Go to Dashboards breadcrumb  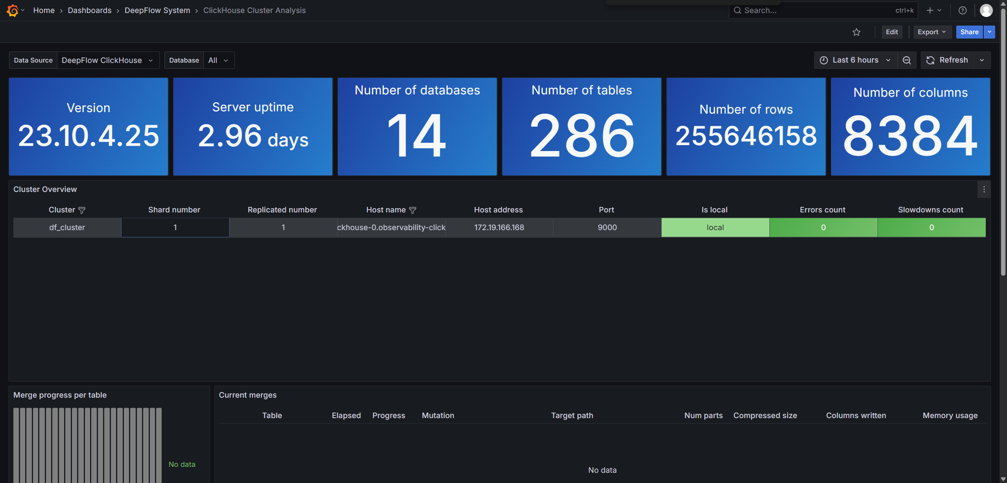pyautogui.click(x=90, y=10)
